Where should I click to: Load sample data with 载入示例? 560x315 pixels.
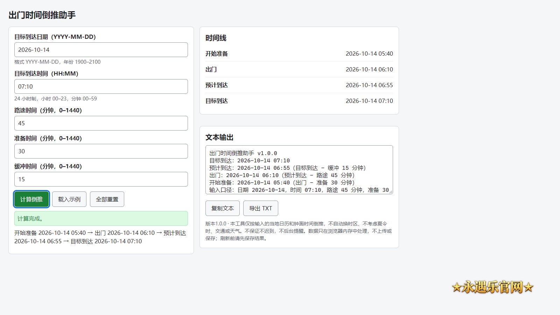coord(69,199)
